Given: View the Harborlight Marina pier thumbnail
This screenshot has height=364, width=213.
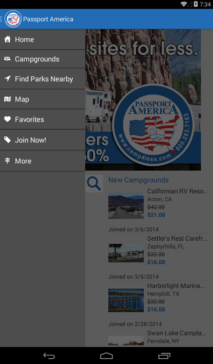Looking at the screenshot, I should pyautogui.click(x=126, y=300).
